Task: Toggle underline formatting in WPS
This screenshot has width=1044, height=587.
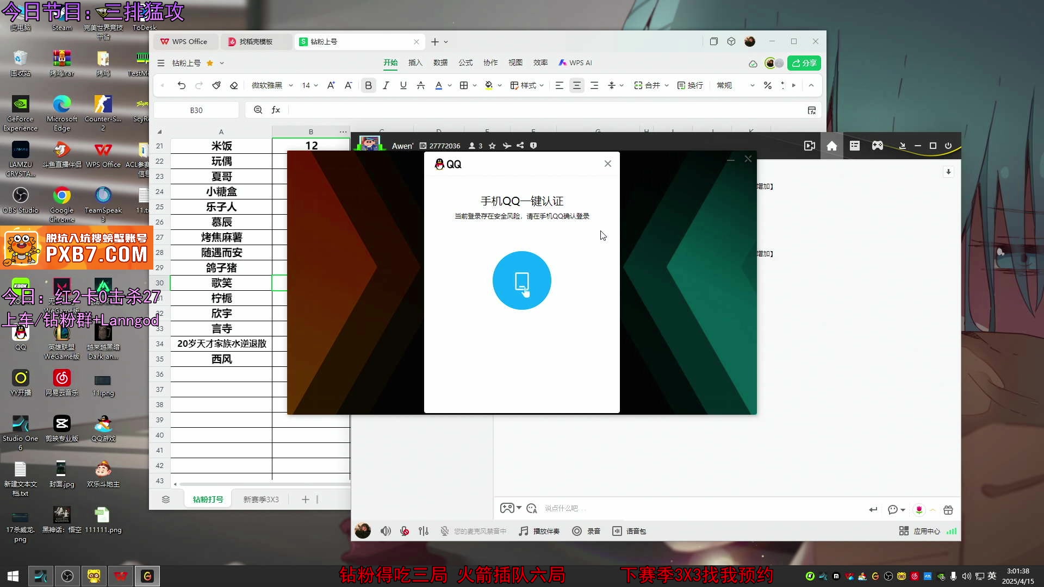Action: [x=403, y=85]
